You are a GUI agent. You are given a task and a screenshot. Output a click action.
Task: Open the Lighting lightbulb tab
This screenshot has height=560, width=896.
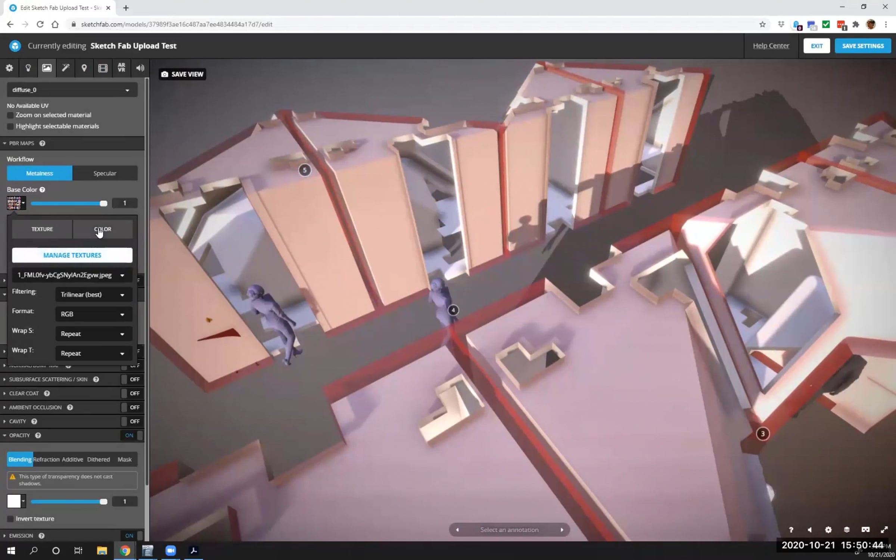coord(28,68)
